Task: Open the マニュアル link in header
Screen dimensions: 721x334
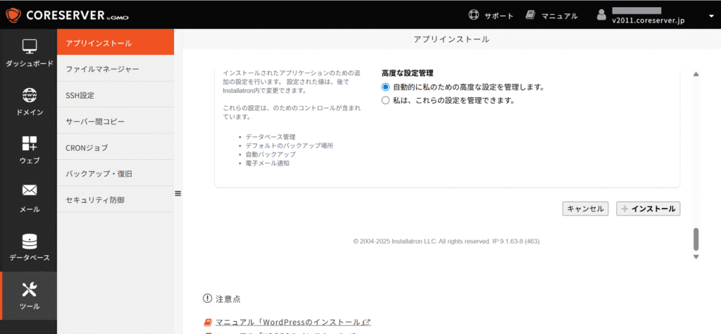Action: [560, 16]
